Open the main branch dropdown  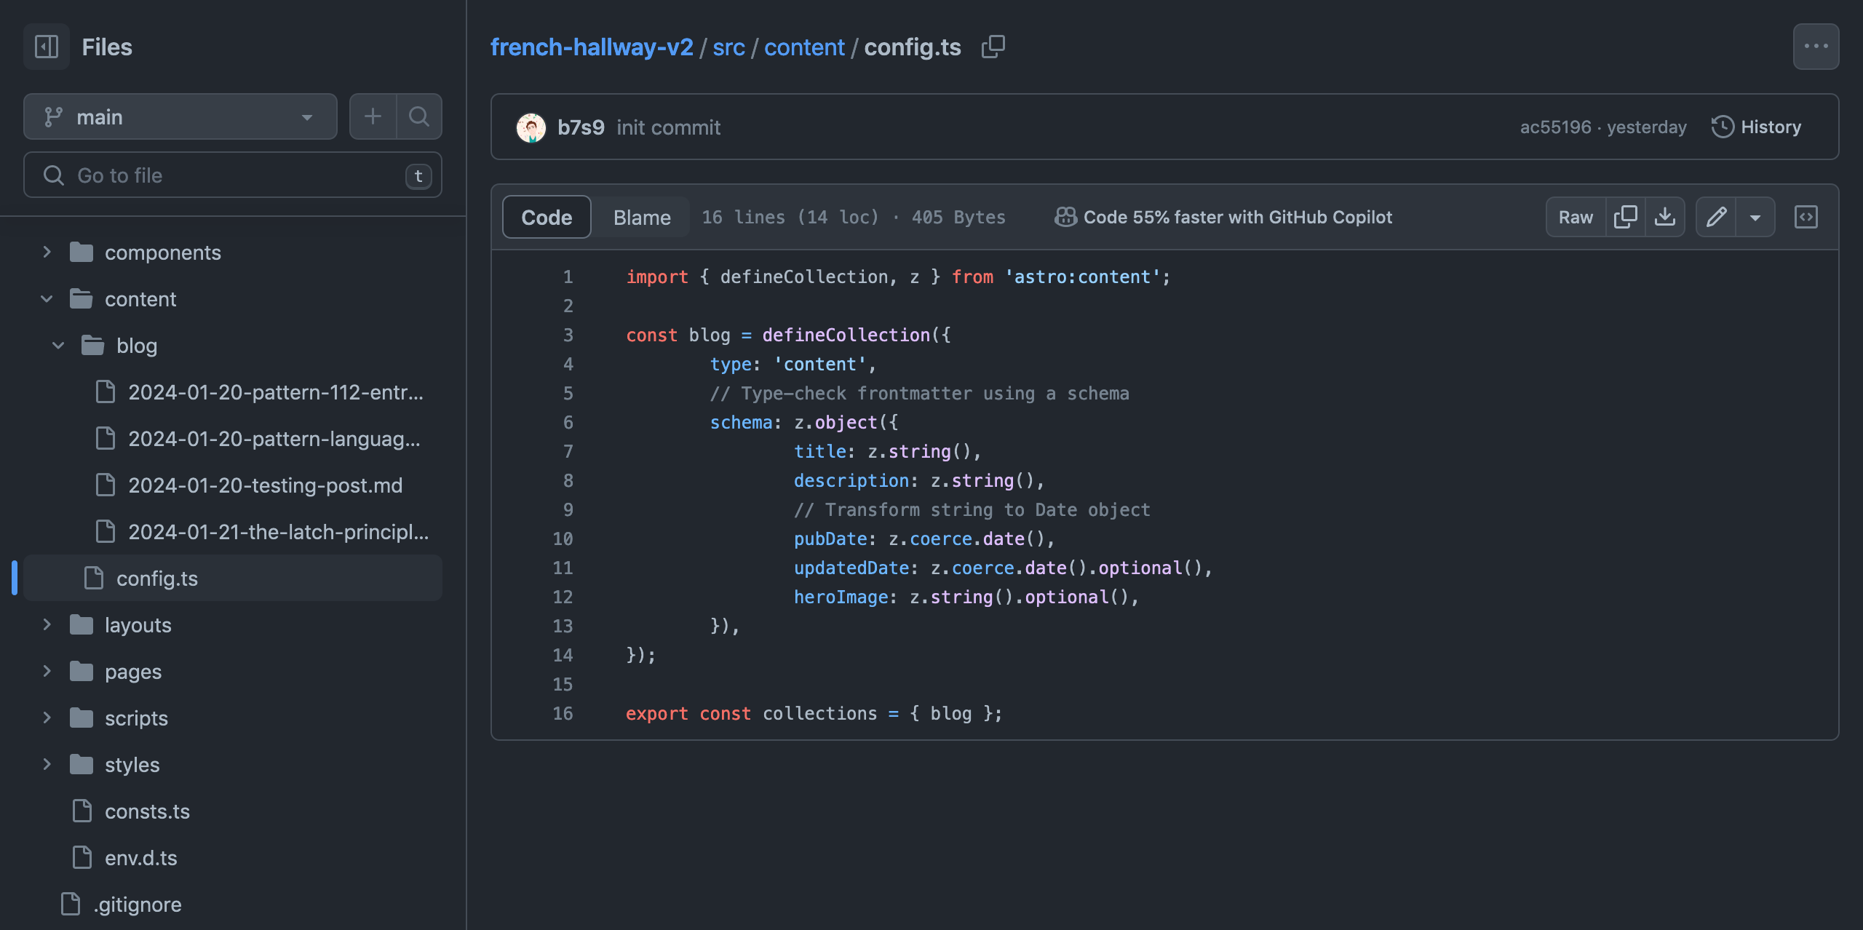[180, 115]
